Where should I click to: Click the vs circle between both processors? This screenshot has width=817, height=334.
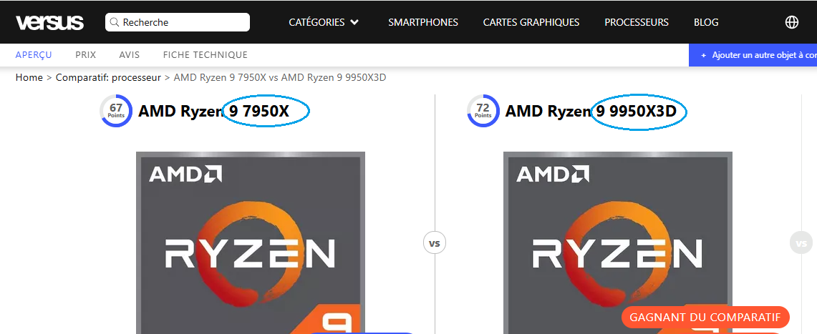click(435, 243)
